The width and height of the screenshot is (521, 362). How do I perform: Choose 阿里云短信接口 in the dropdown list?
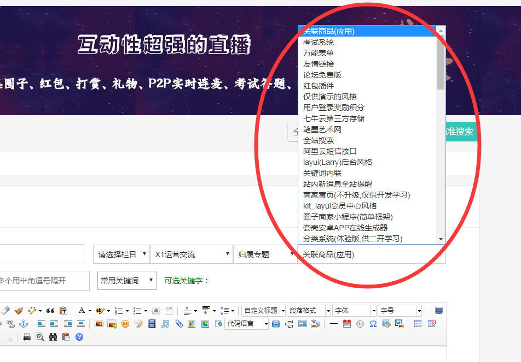point(330,151)
